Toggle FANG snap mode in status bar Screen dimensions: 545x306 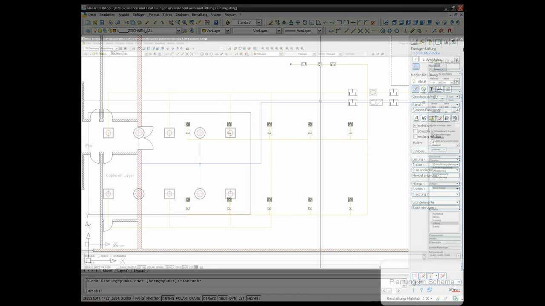(x=140, y=298)
